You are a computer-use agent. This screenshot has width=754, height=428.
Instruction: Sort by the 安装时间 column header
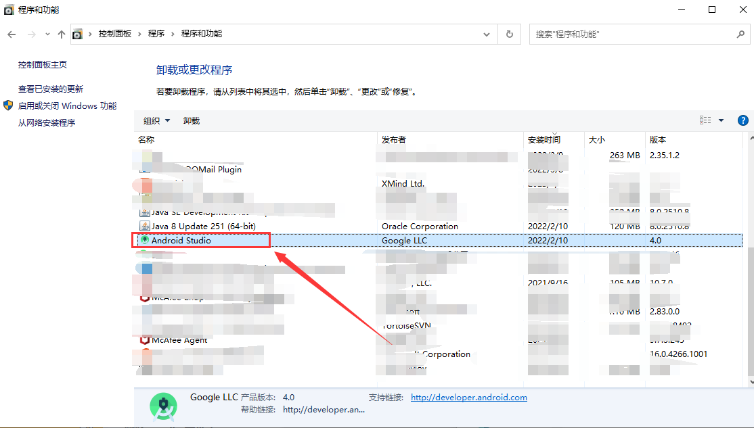(x=544, y=140)
